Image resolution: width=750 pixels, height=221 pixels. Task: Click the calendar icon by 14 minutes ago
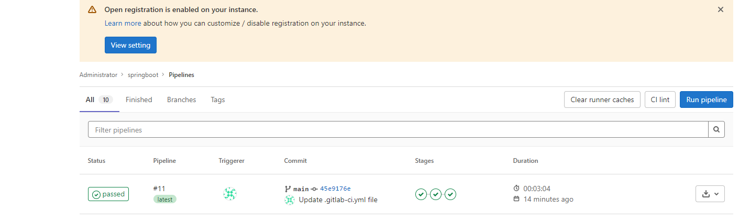coord(516,199)
